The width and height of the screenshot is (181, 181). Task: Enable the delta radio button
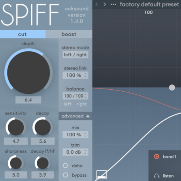65,166
